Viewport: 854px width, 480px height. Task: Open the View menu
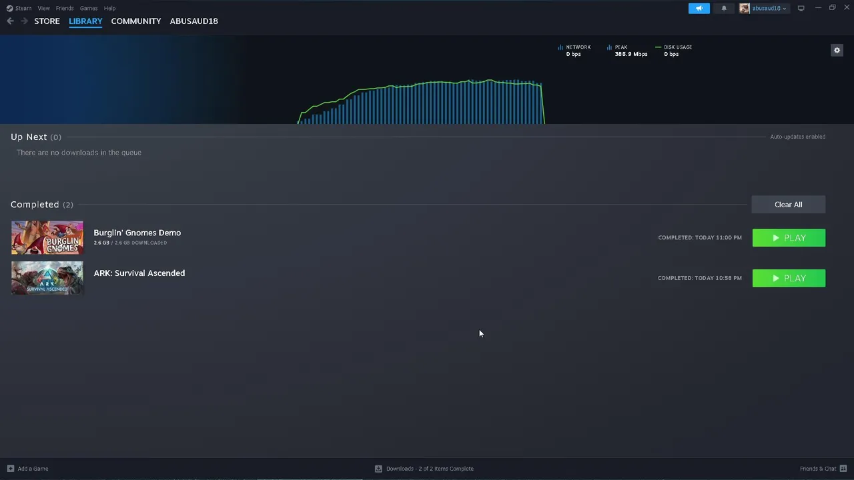click(x=43, y=8)
